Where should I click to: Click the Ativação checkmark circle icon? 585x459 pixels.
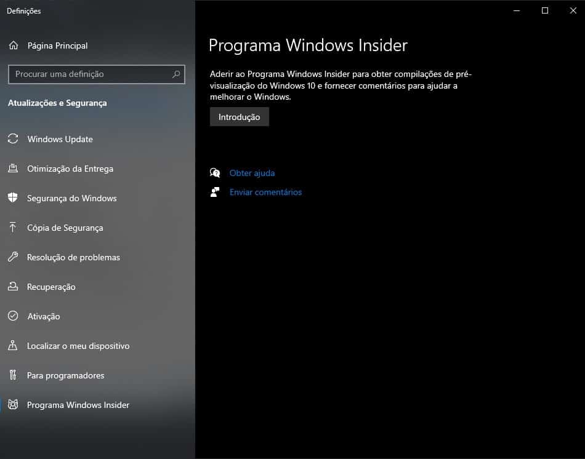13,316
